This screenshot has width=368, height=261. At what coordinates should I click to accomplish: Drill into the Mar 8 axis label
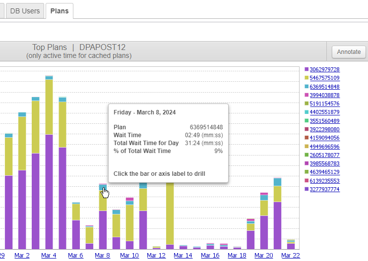pyautogui.click(x=102, y=256)
